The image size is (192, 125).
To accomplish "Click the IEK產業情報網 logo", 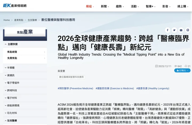I will click(x=15, y=6).
